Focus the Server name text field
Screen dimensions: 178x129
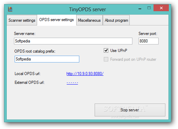tap(73, 41)
